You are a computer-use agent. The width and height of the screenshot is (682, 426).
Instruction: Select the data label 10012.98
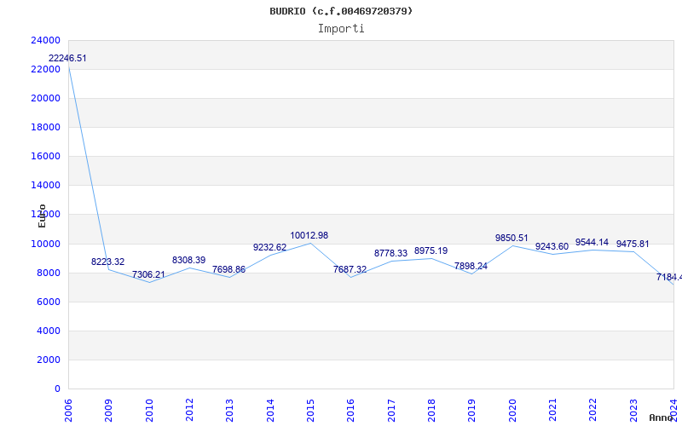(x=309, y=236)
